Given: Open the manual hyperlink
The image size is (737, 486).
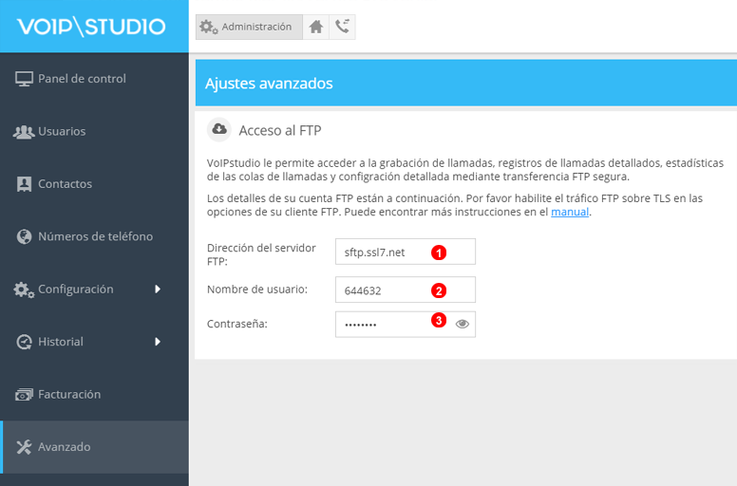Looking at the screenshot, I should pos(570,212).
